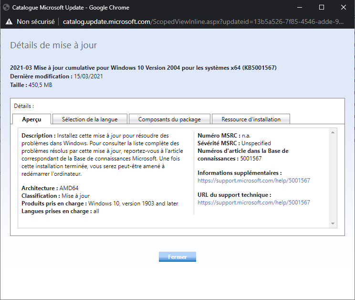Screen dimensions: 355x300
Task: Maximize the Catalogue Microsoft Update window
Action: click(x=321, y=8)
